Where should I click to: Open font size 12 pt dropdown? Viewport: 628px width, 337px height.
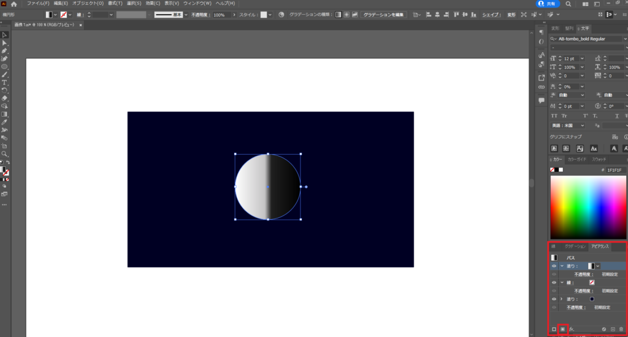[x=582, y=58]
